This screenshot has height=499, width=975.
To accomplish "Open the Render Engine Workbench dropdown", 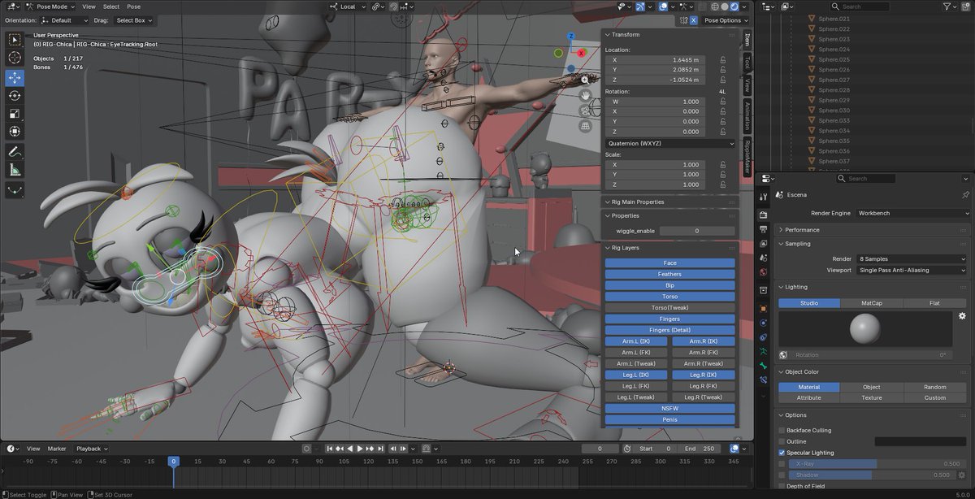I will (912, 213).
